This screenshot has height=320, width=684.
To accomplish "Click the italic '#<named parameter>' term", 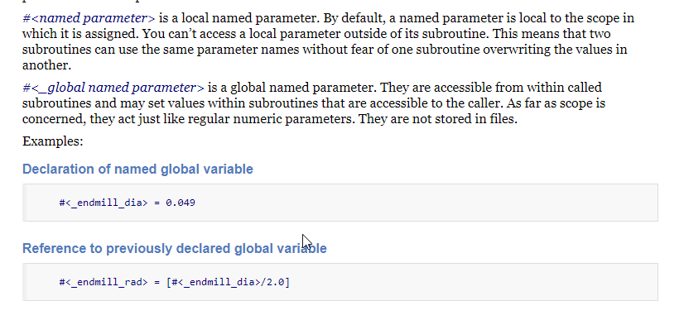I will (x=89, y=18).
